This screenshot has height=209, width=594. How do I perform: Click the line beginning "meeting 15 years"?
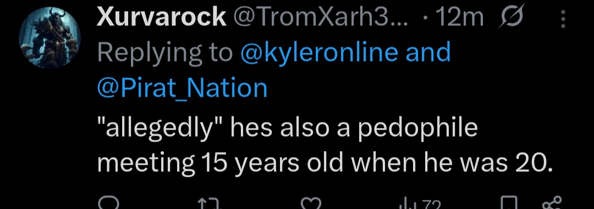324,162
